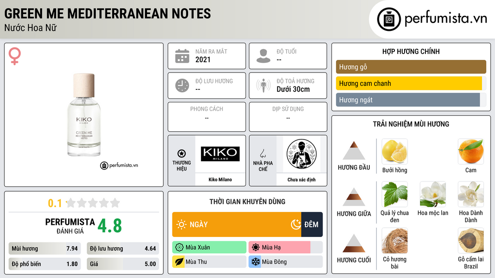Click the nose icon above Nhà pha chế
Screen dimensions: 495x278
[262, 153]
